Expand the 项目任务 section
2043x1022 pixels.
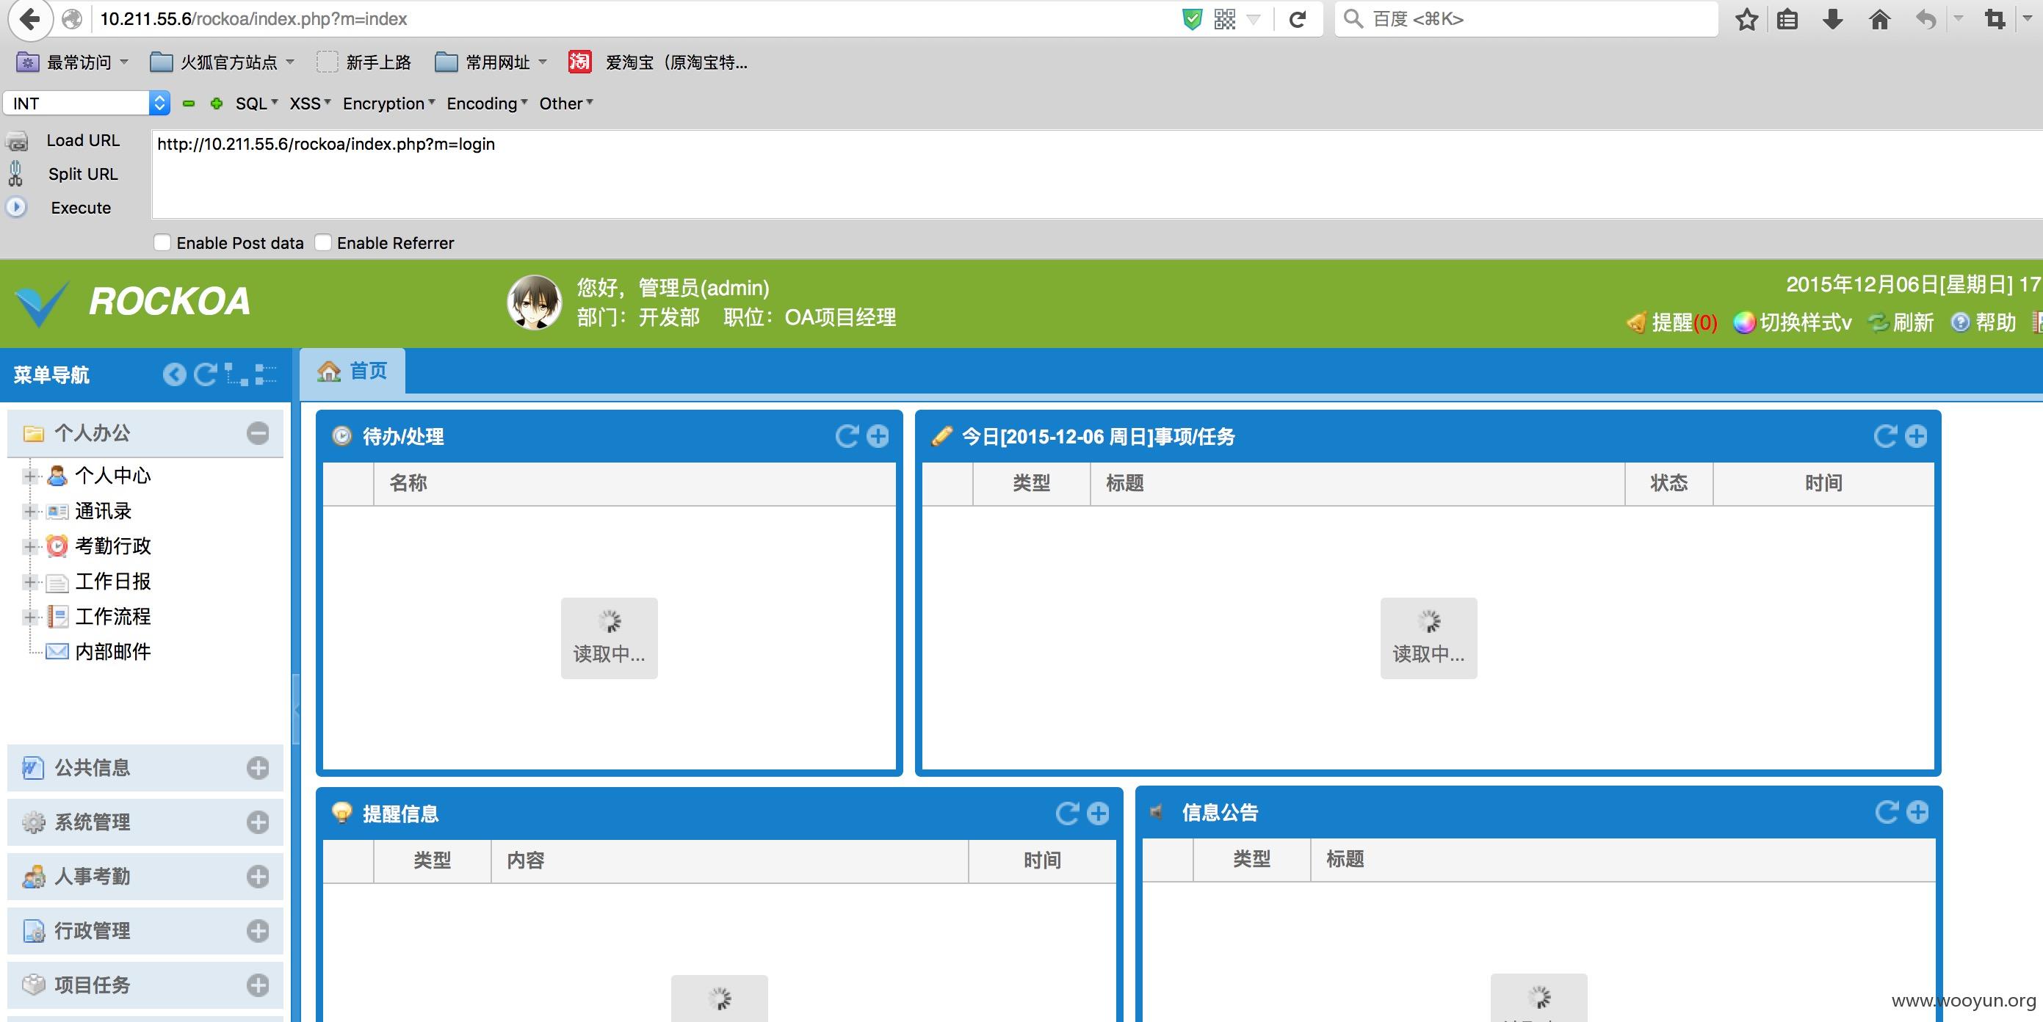tap(258, 985)
